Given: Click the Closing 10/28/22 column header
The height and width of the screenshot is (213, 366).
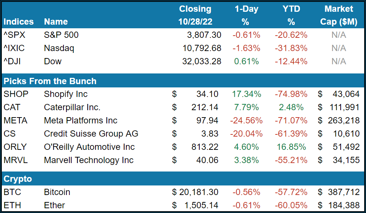Looking at the screenshot, I should [x=195, y=15].
